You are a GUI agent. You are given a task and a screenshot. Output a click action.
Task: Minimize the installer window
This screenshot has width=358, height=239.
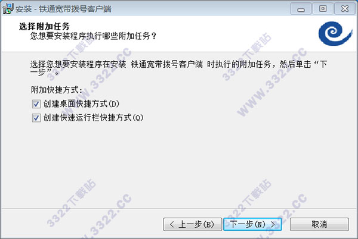click(301, 9)
